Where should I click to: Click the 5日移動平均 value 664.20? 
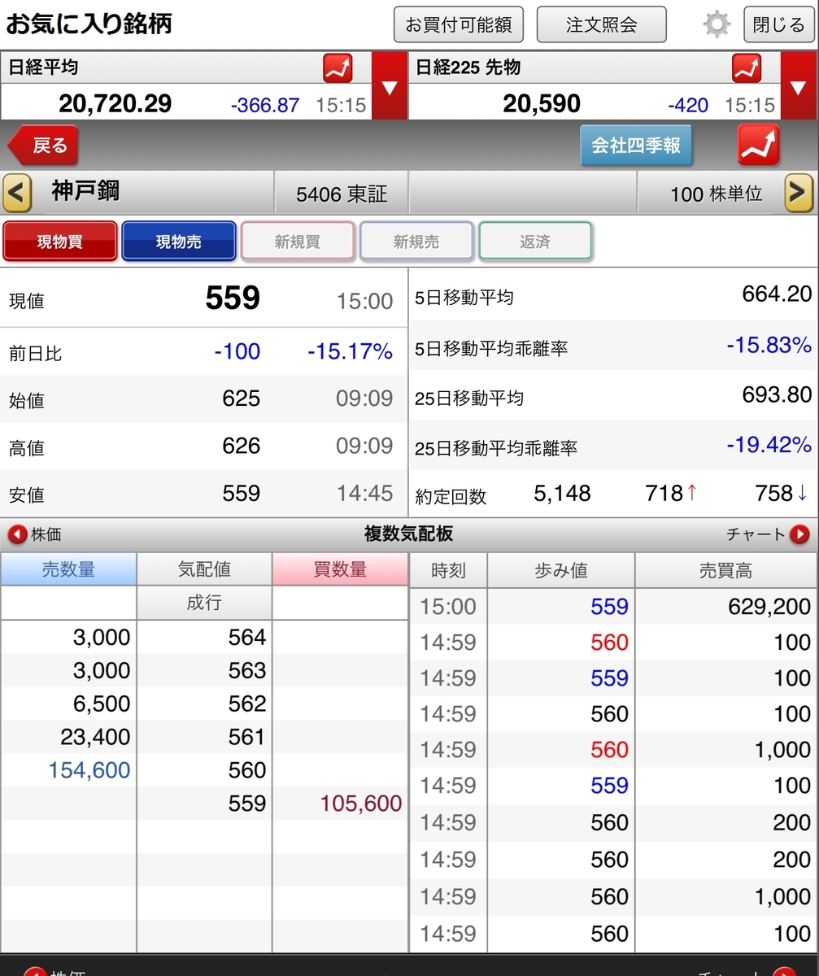777,294
